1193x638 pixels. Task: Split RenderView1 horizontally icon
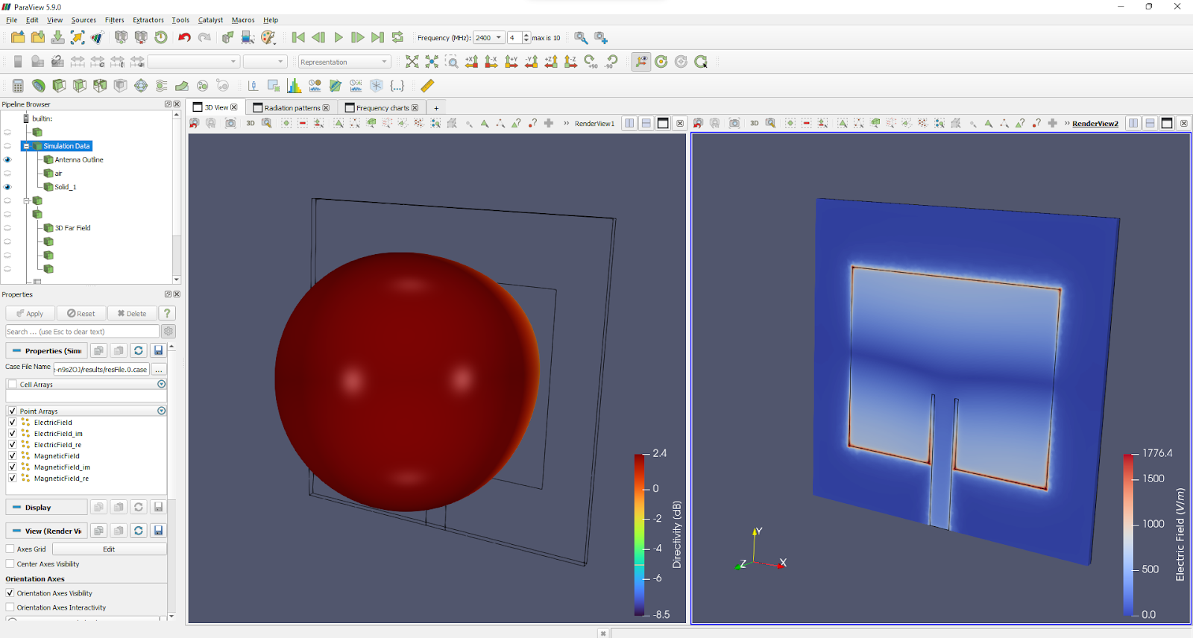tap(629, 123)
